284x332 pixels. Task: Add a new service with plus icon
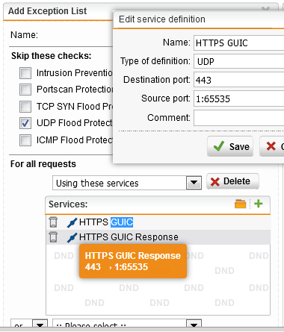pyautogui.click(x=259, y=204)
